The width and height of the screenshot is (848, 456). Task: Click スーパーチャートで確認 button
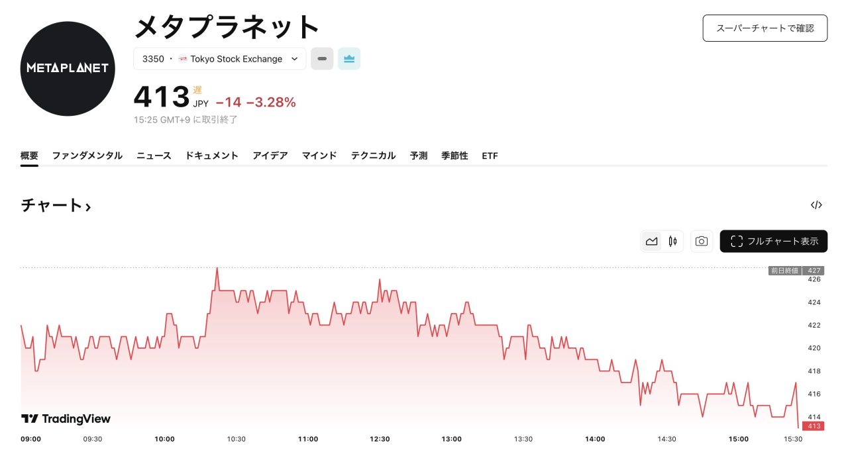[x=765, y=28]
